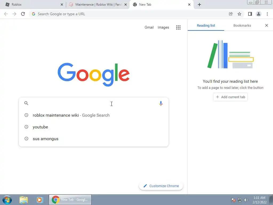273x205 pixels.
Task: Close the reading list side panel
Action: (267, 25)
